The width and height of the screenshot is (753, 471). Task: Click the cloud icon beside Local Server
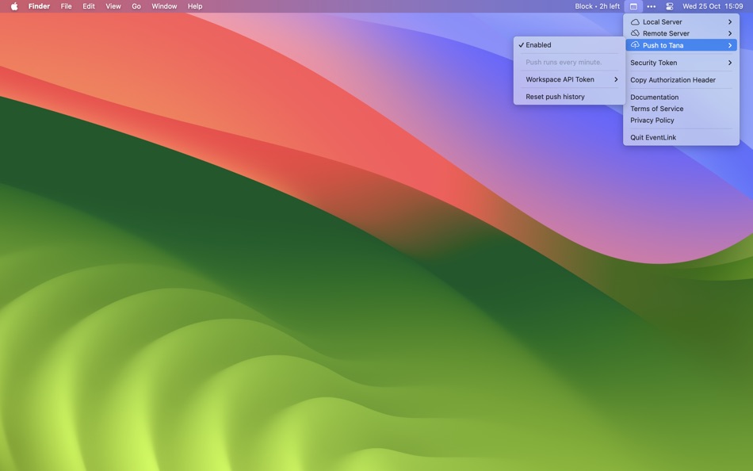tap(635, 22)
